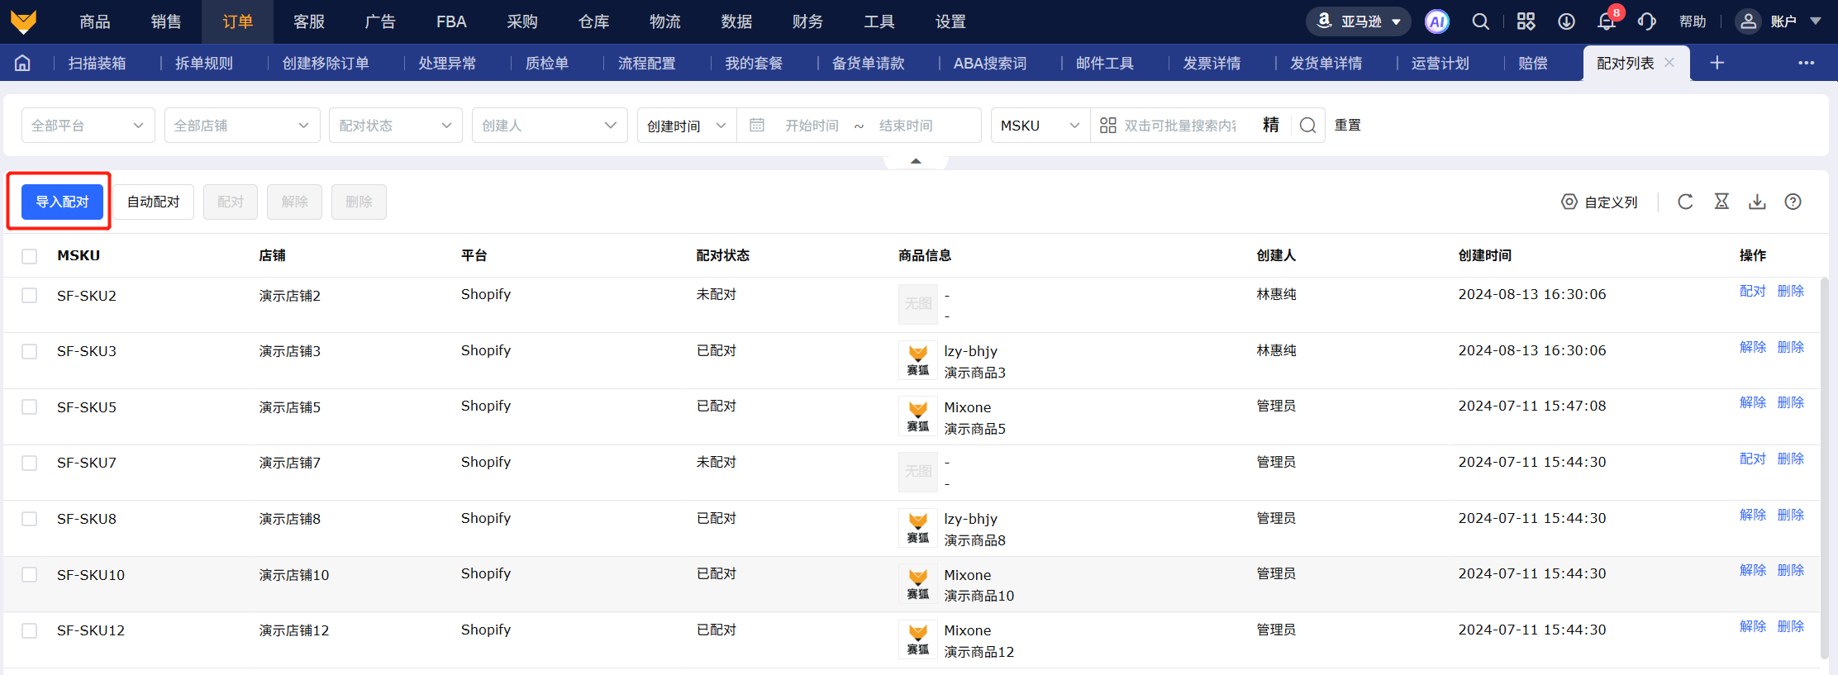Click the 演示商品10 product thumbnail
Viewport: 1838px width, 675px height.
917,583
